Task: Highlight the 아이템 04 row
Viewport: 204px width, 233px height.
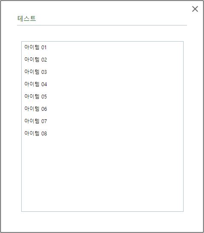Action: pyautogui.click(x=102, y=84)
